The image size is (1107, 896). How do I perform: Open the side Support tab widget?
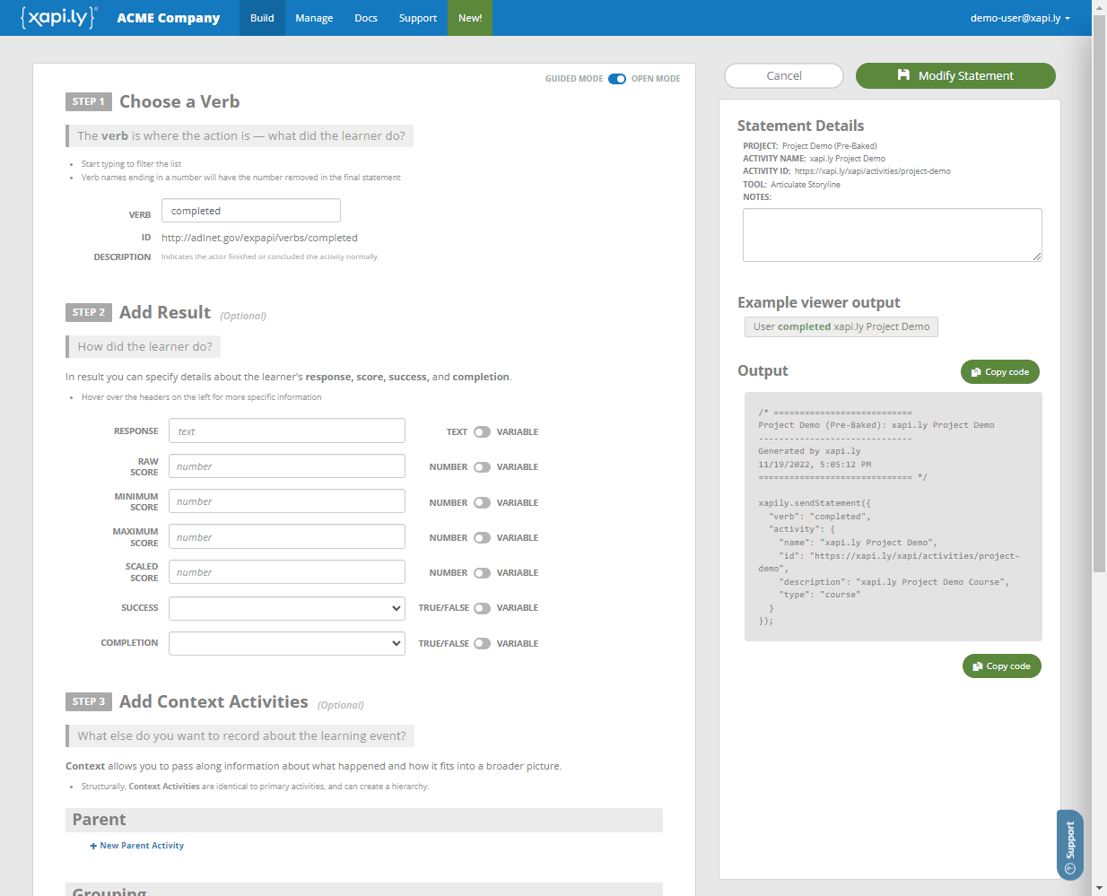[x=1069, y=845]
